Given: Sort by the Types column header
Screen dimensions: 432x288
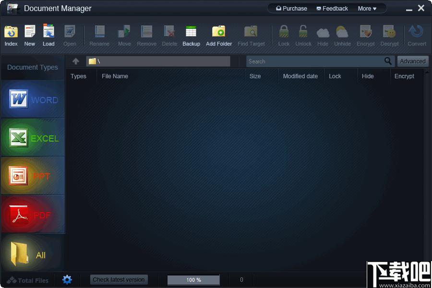Looking at the screenshot, I should coord(78,76).
